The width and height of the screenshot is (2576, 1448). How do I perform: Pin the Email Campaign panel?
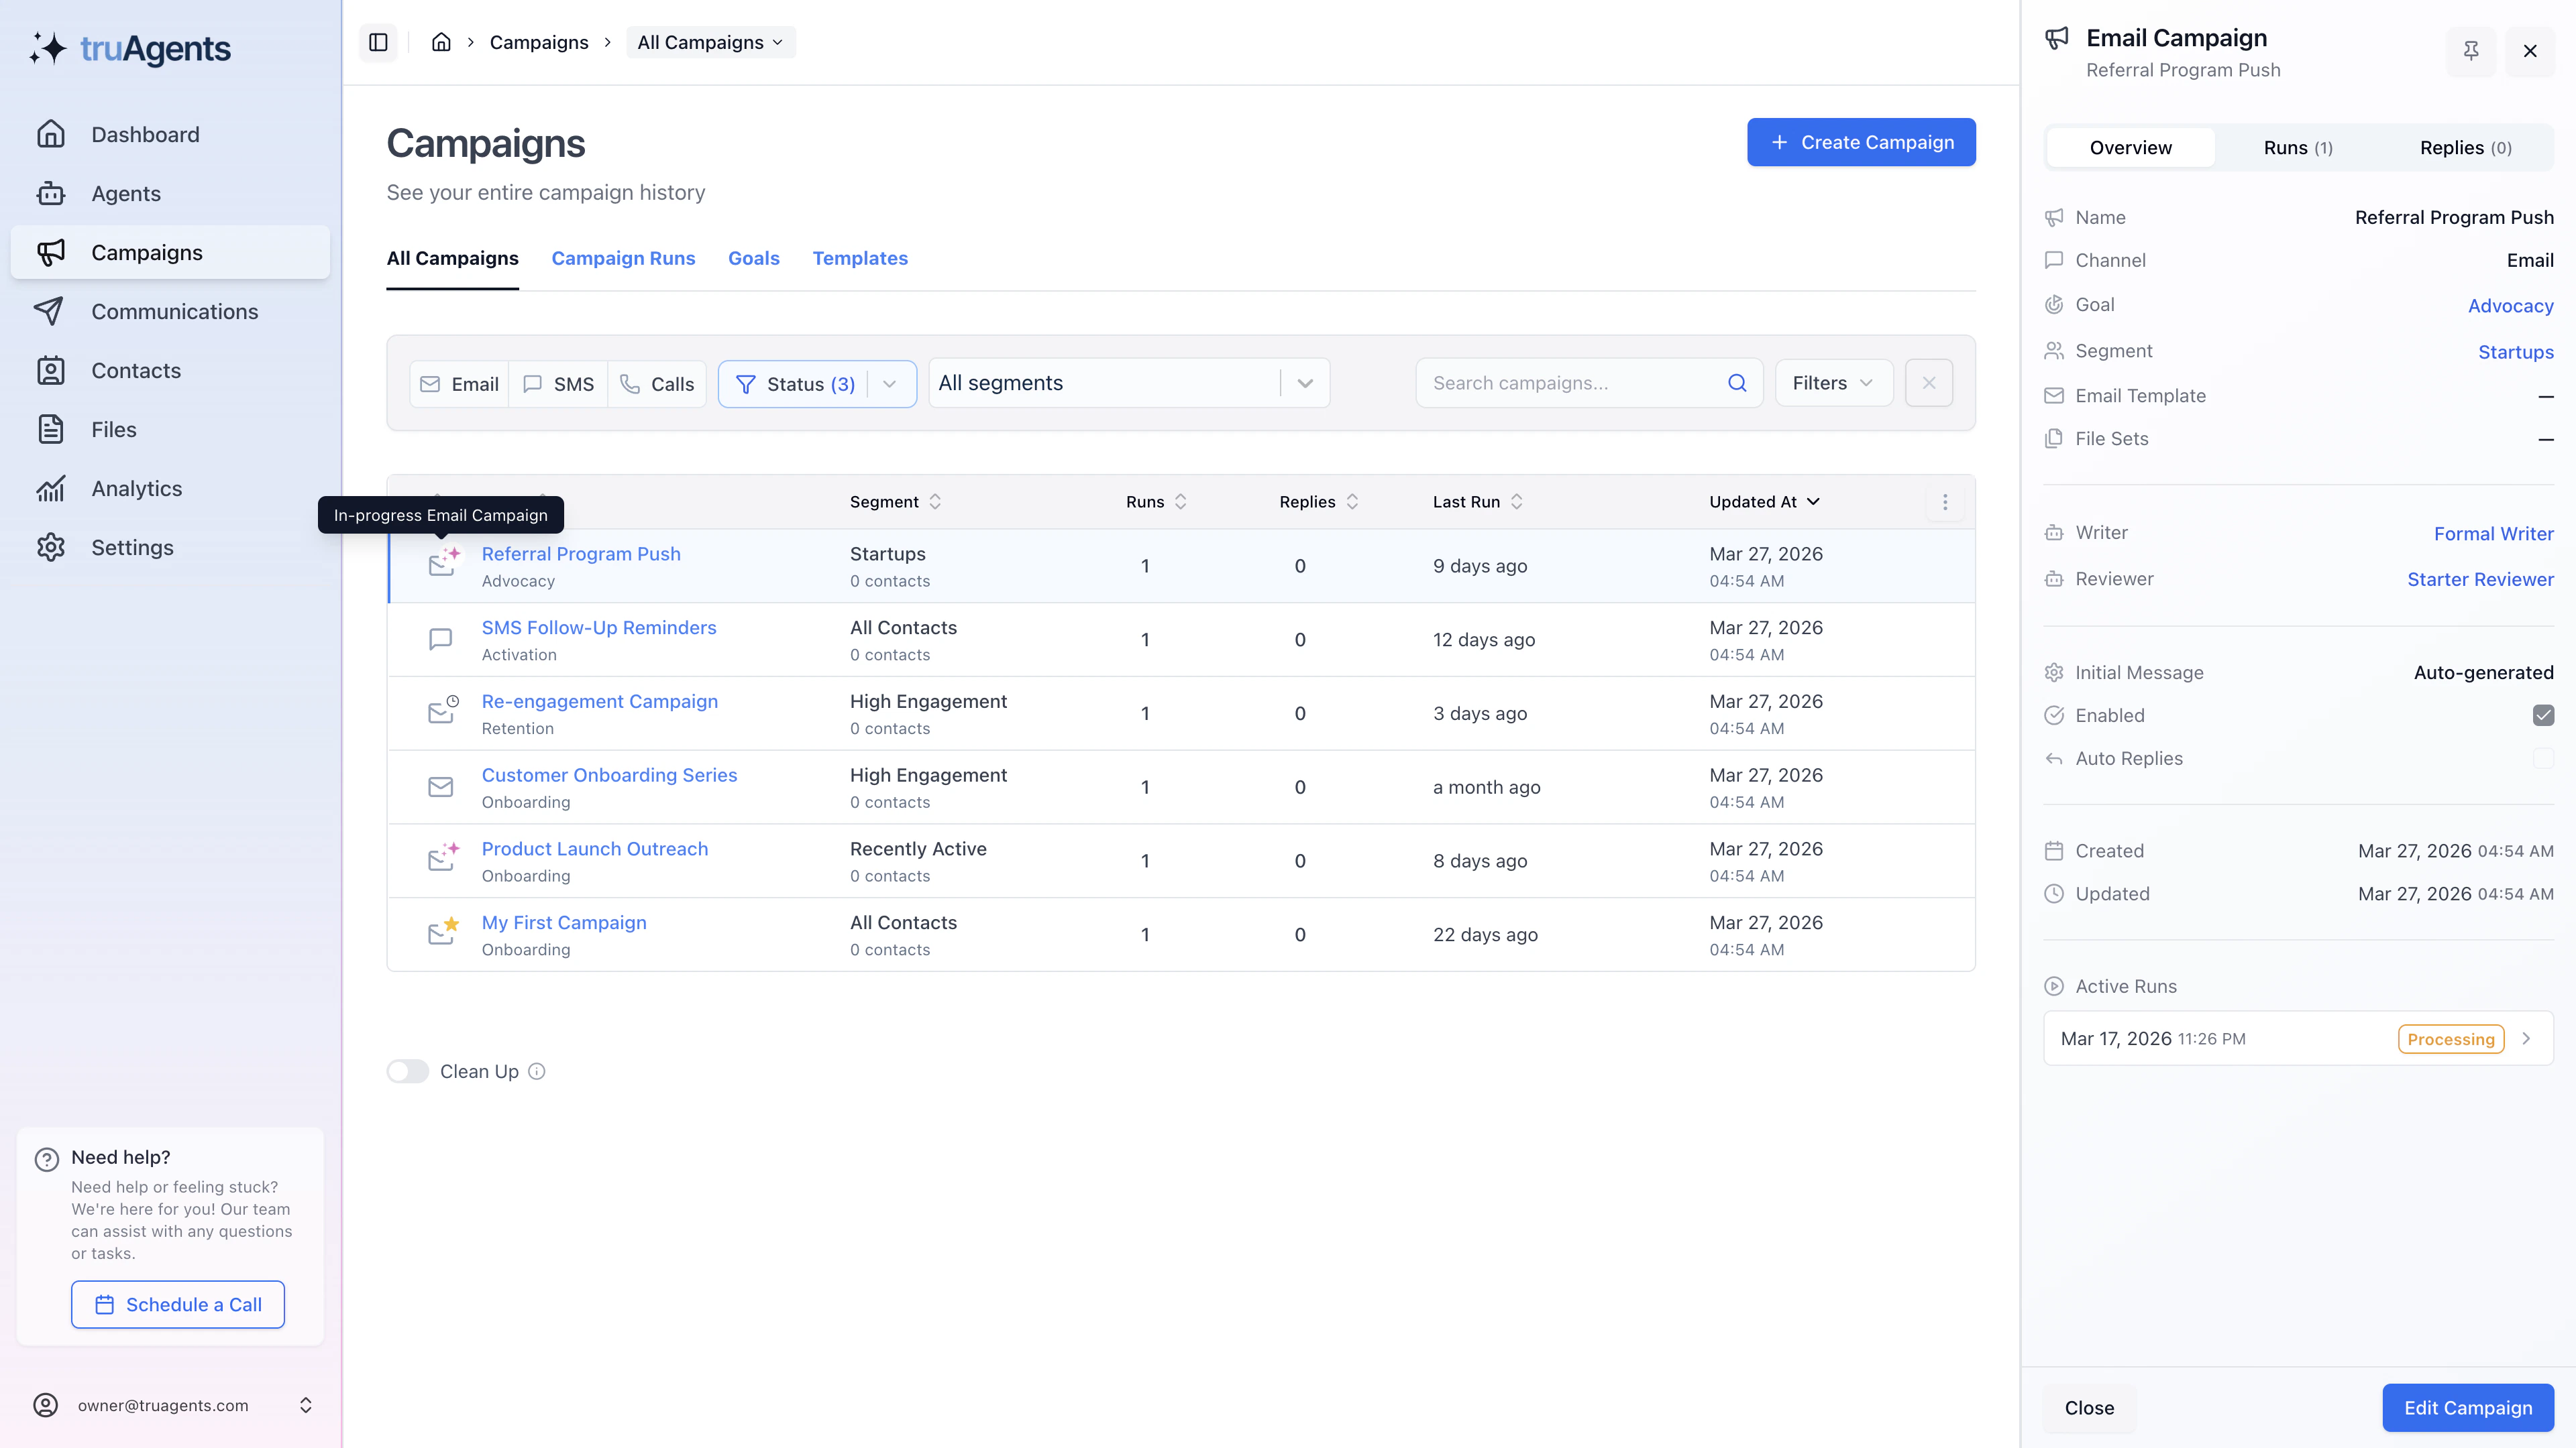[x=2471, y=51]
